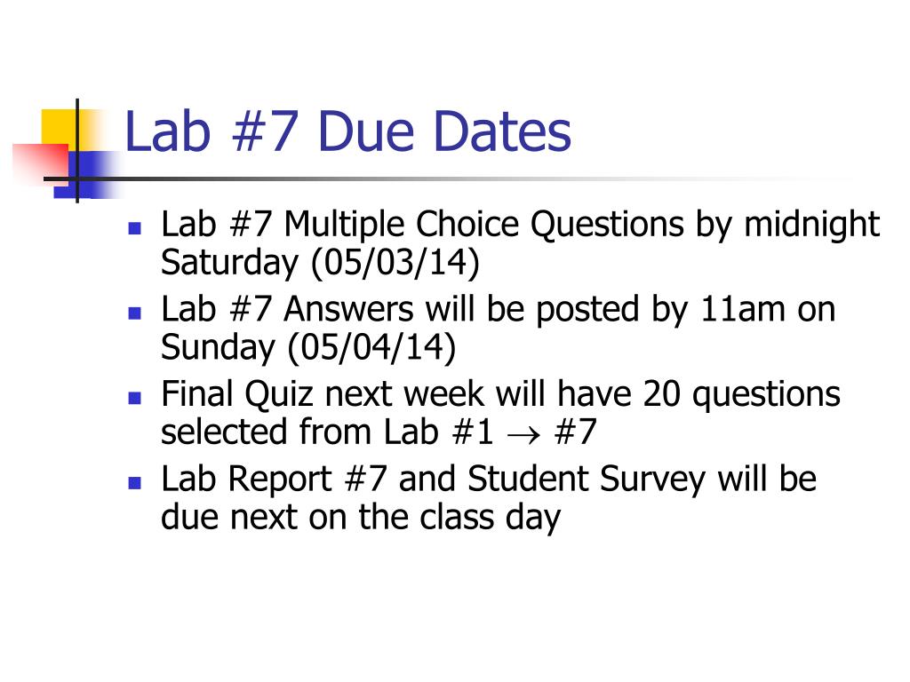The height and width of the screenshot is (682, 910).
Task: Click the word midnight in first bullet
Action: pyautogui.click(x=812, y=225)
